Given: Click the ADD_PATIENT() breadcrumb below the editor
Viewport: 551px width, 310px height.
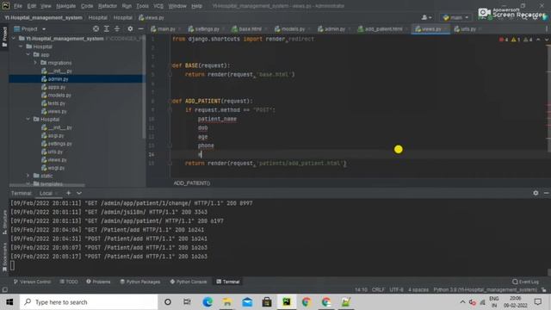Looking at the screenshot, I should click(x=191, y=183).
